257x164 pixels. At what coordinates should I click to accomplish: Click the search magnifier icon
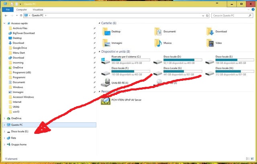pos(250,16)
